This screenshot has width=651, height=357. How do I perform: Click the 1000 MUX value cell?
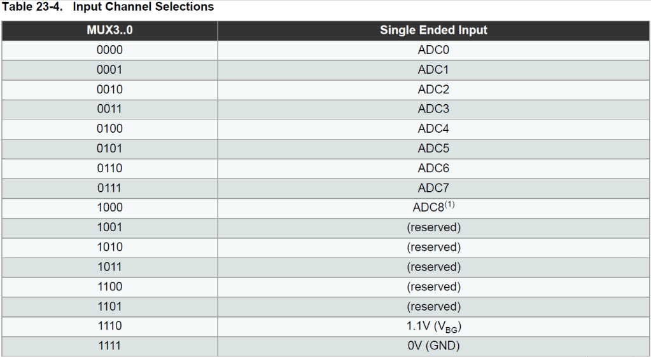click(x=109, y=208)
